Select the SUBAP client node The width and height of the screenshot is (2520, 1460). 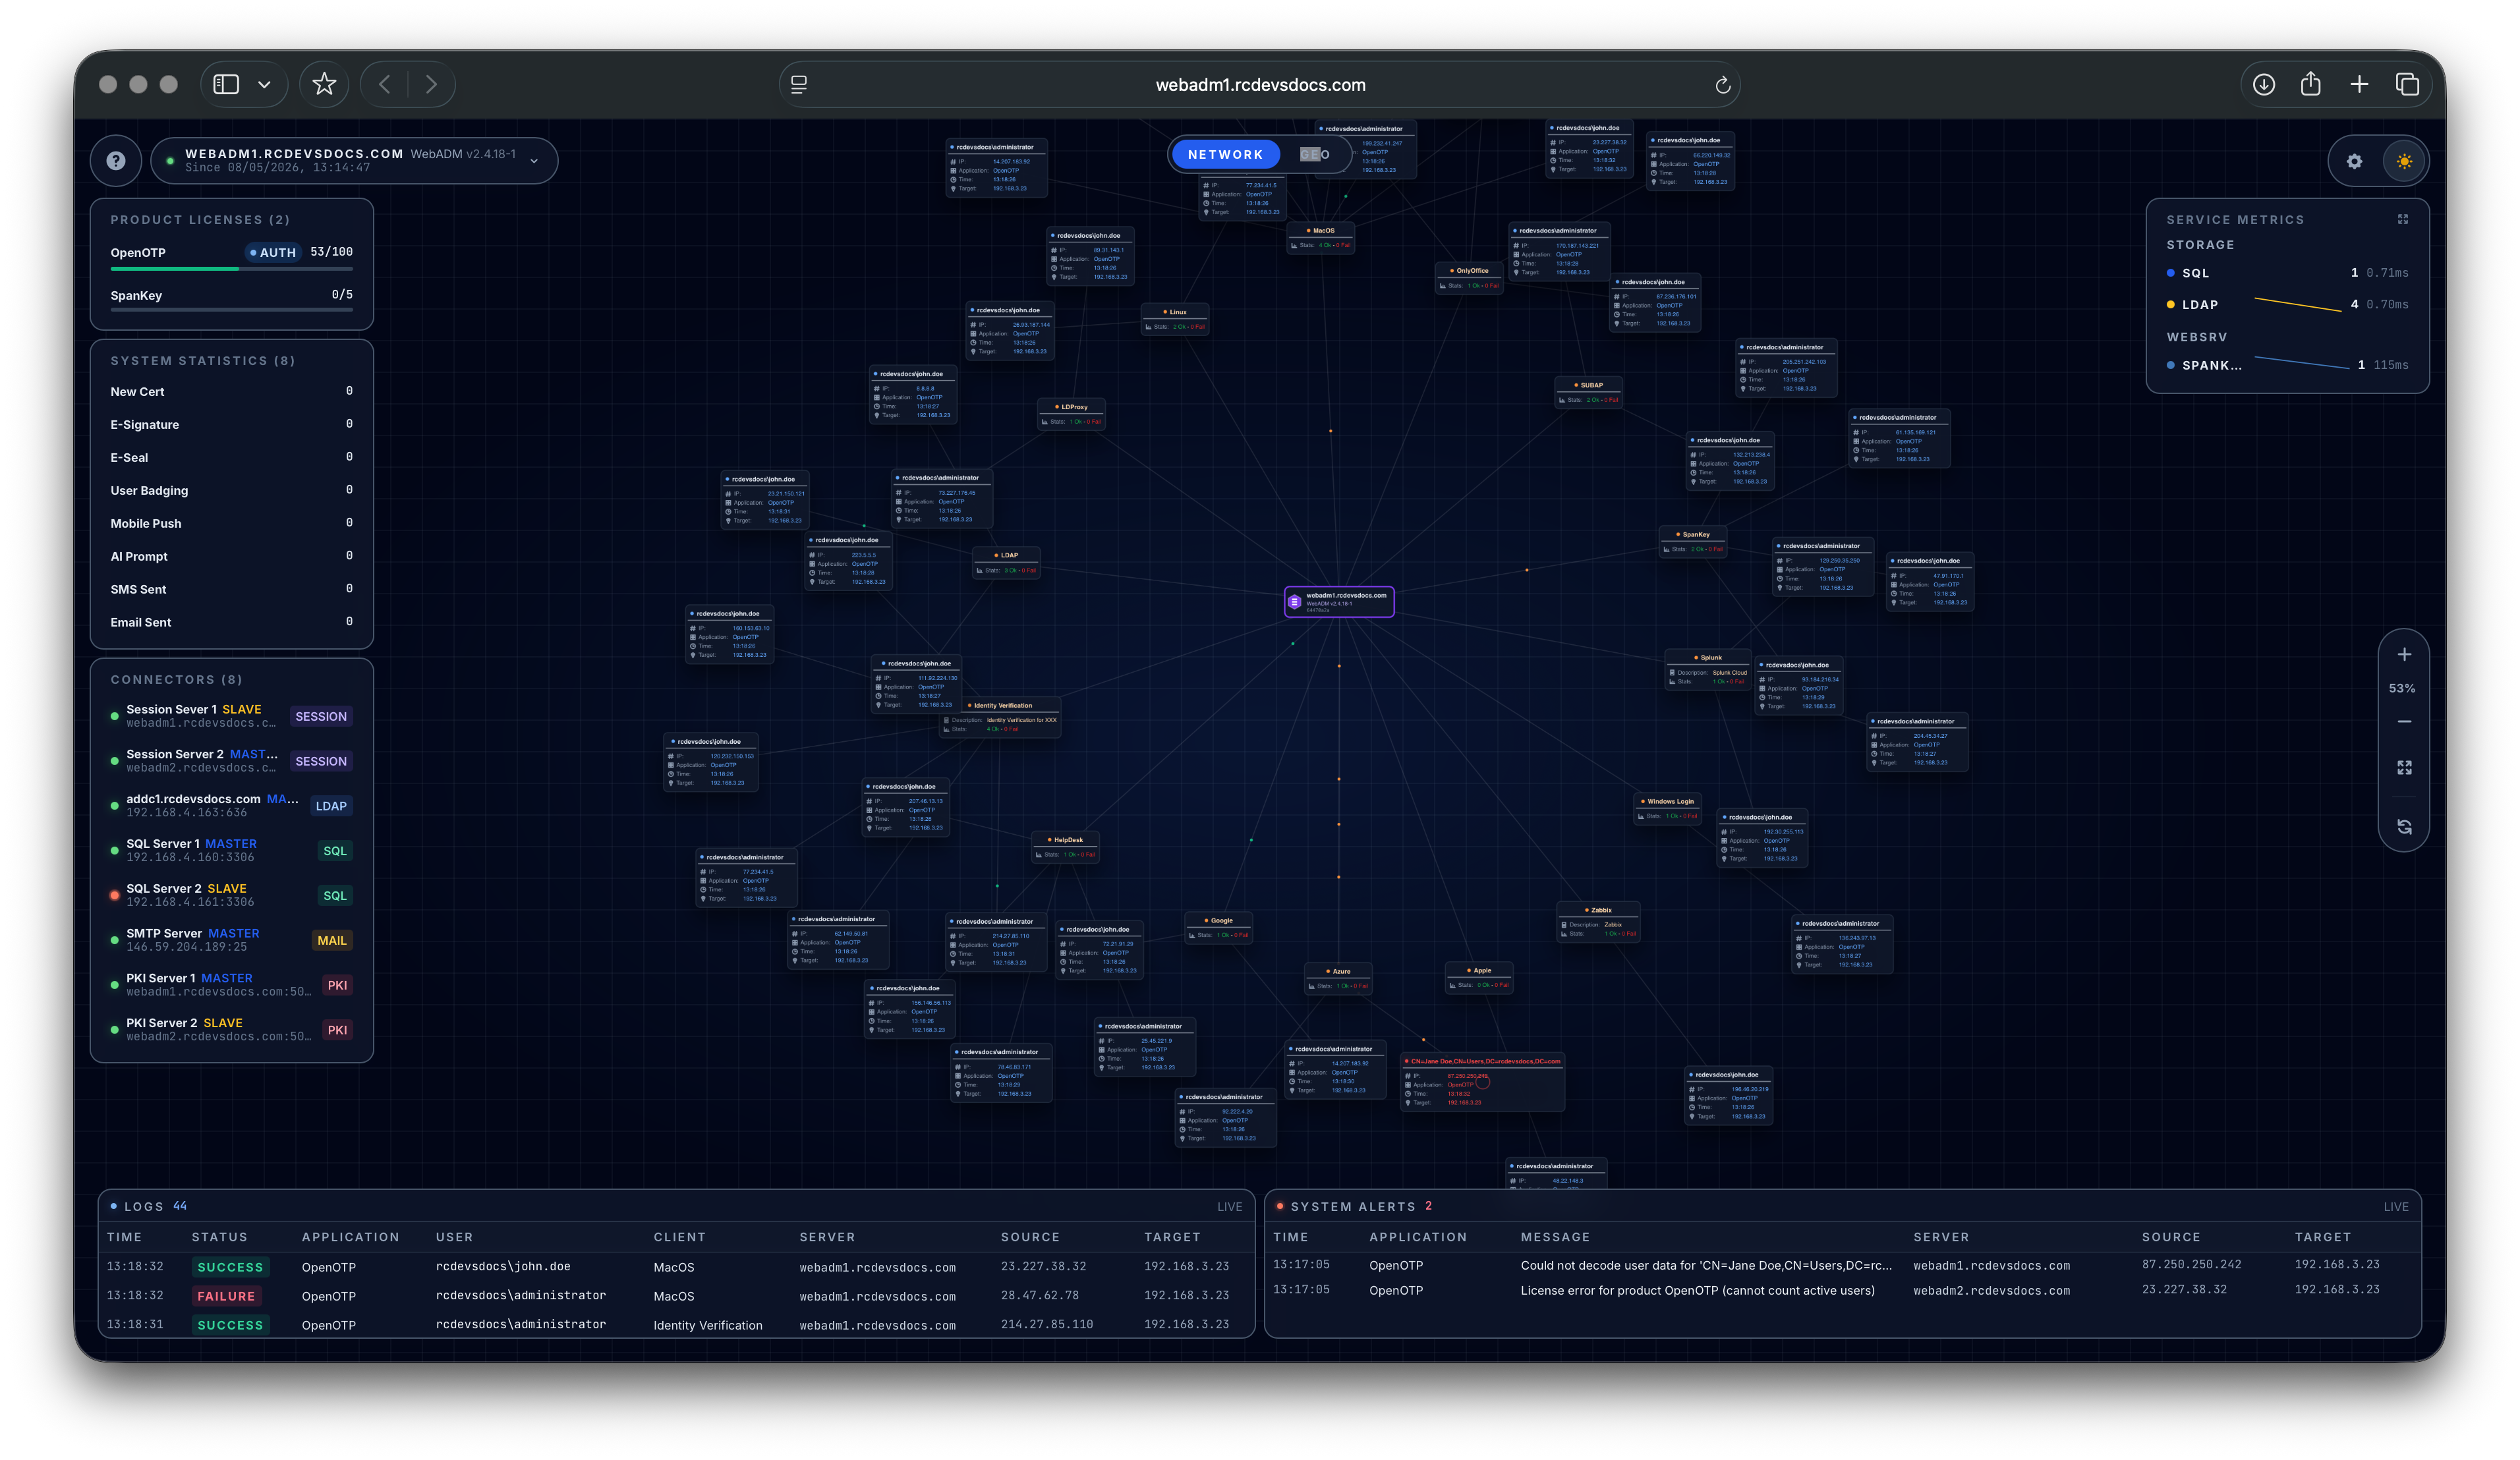point(1589,392)
